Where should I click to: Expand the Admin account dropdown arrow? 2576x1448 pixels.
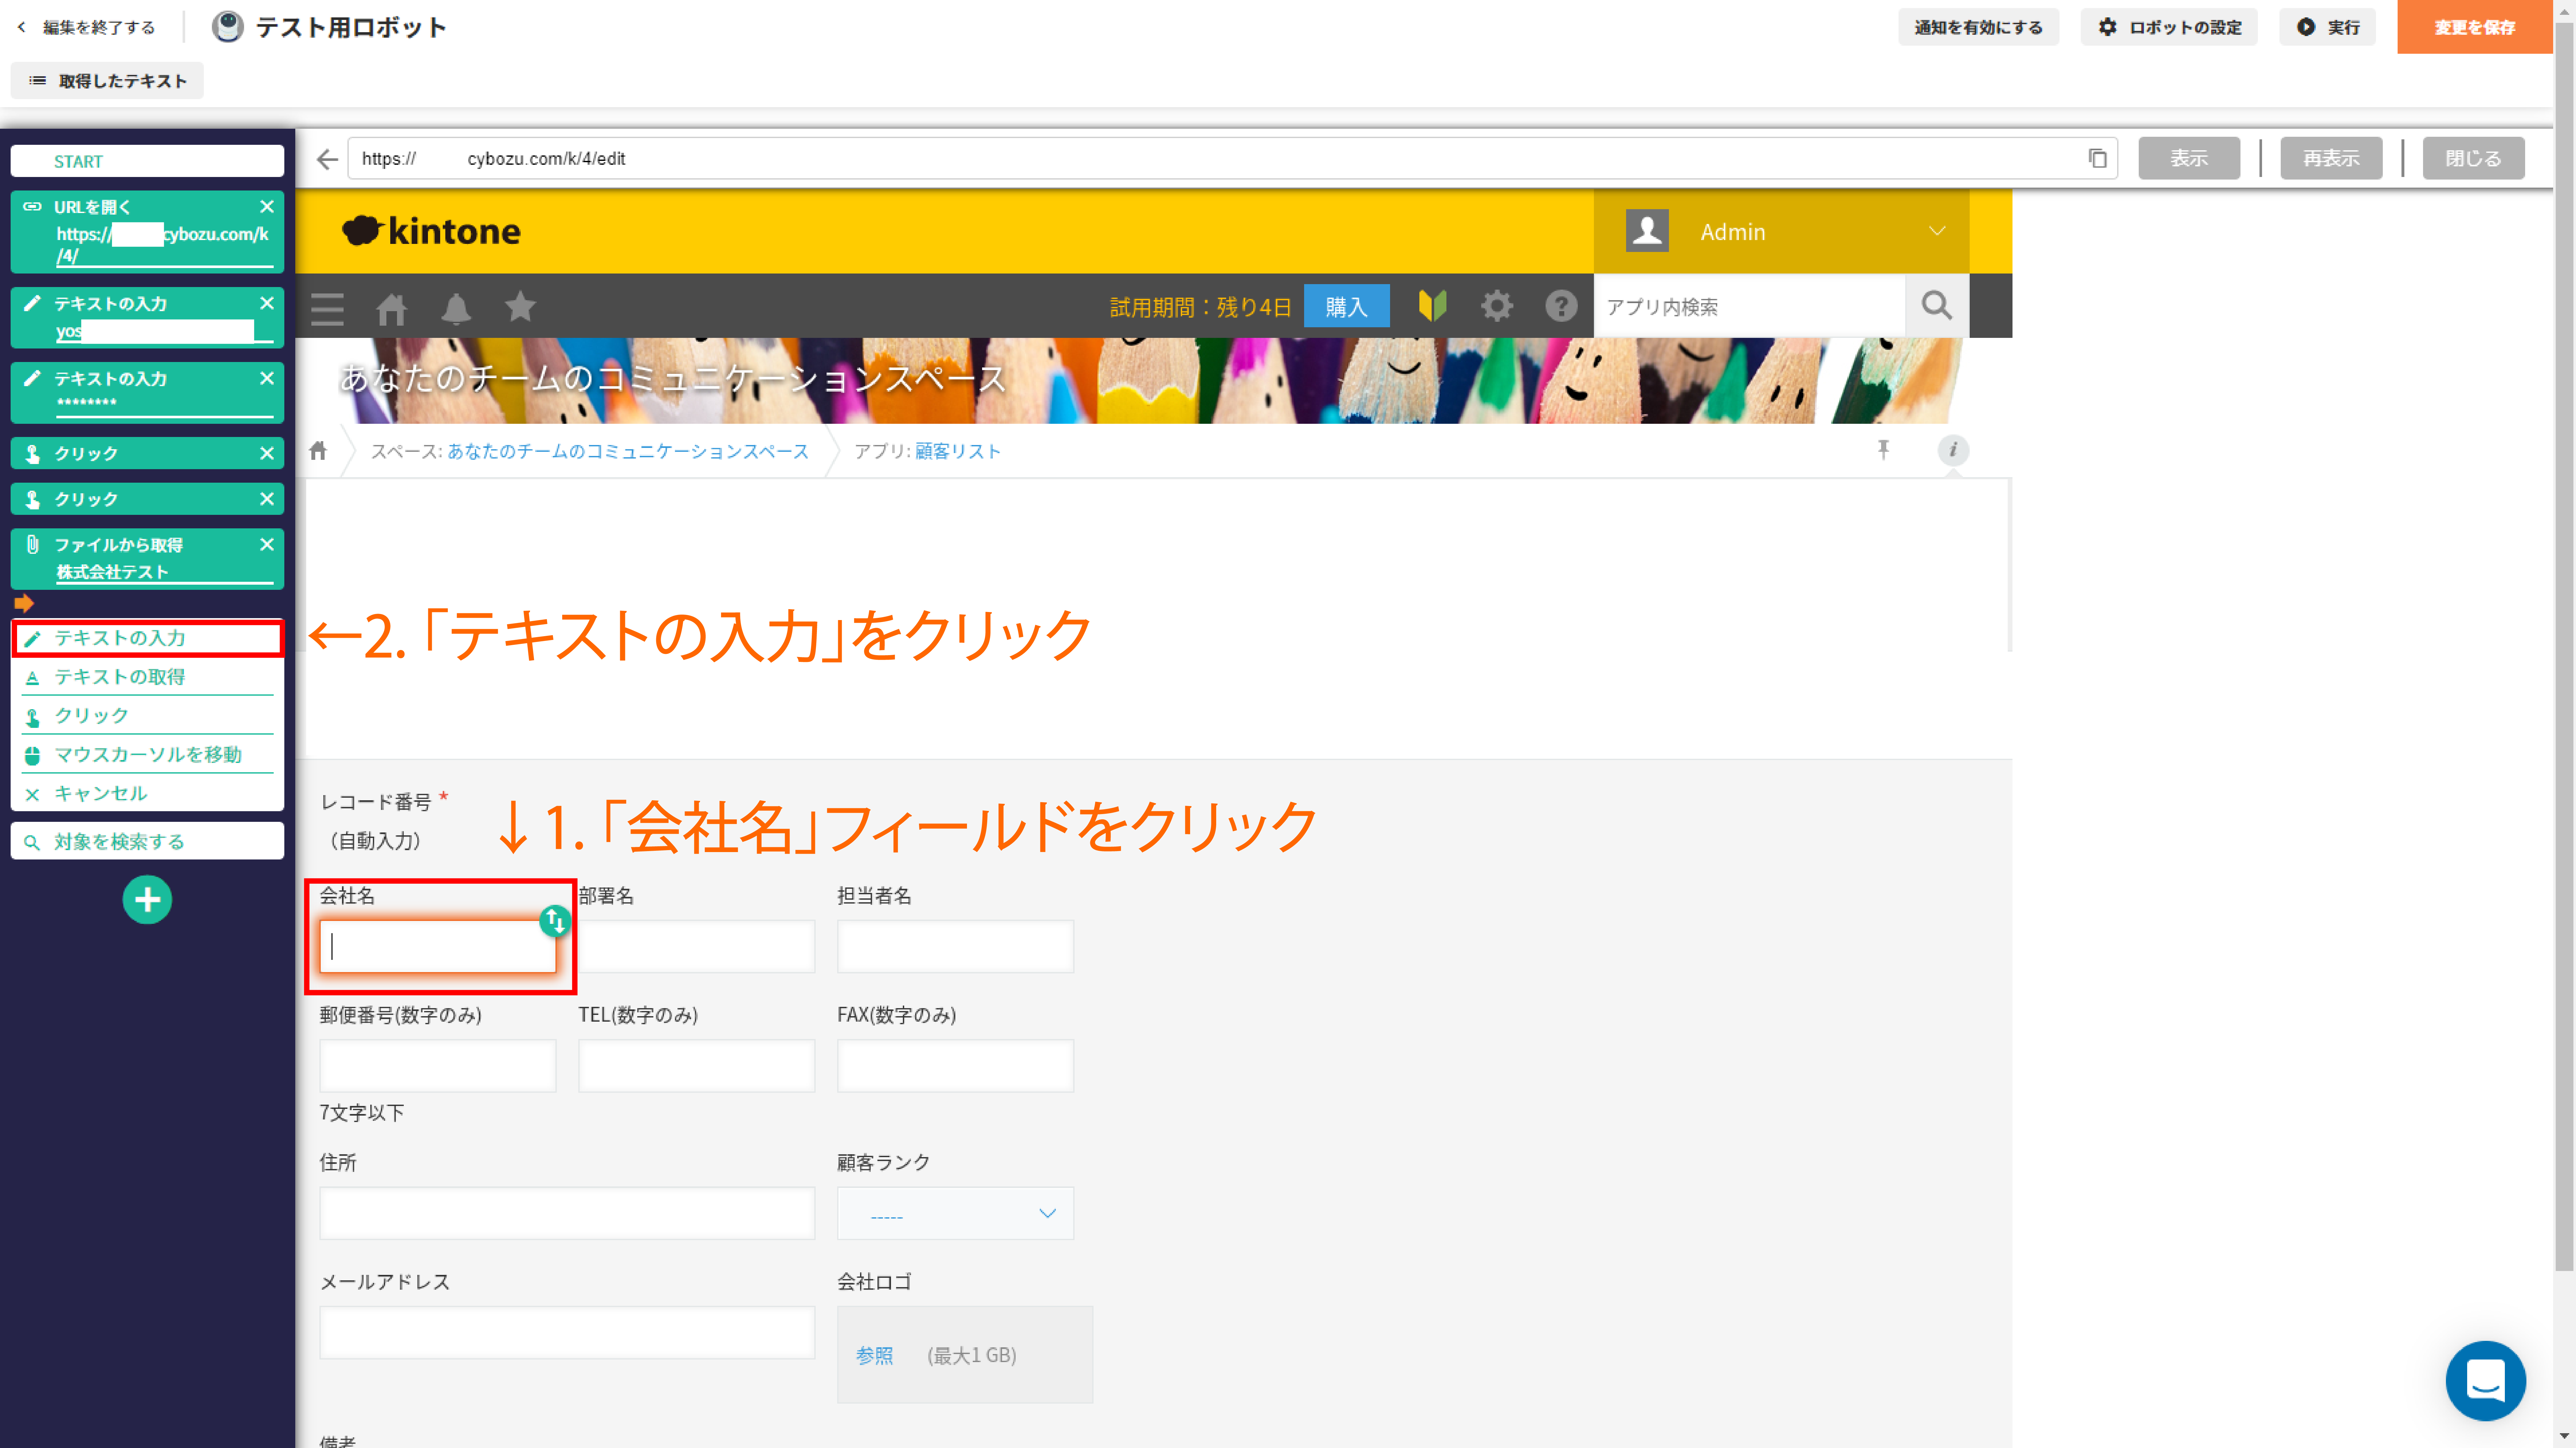[1937, 231]
